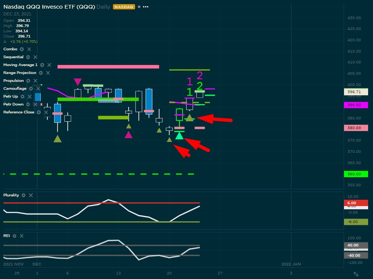This screenshot has height=279, width=373.
Task: Select the pink 380.69 price label
Action: click(356, 128)
